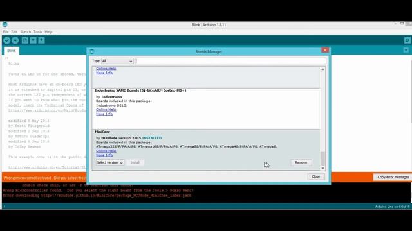Screen dimensions: 412x231
Task: Click the Verify checkmark toolbar icon
Action: click(7, 40)
